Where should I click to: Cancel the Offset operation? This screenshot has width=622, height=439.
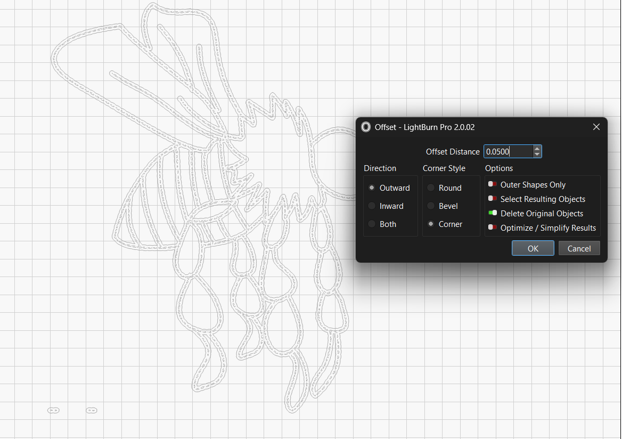pyautogui.click(x=579, y=248)
